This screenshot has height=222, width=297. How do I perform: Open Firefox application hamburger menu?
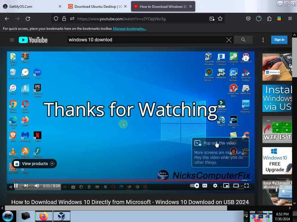tap(290, 18)
